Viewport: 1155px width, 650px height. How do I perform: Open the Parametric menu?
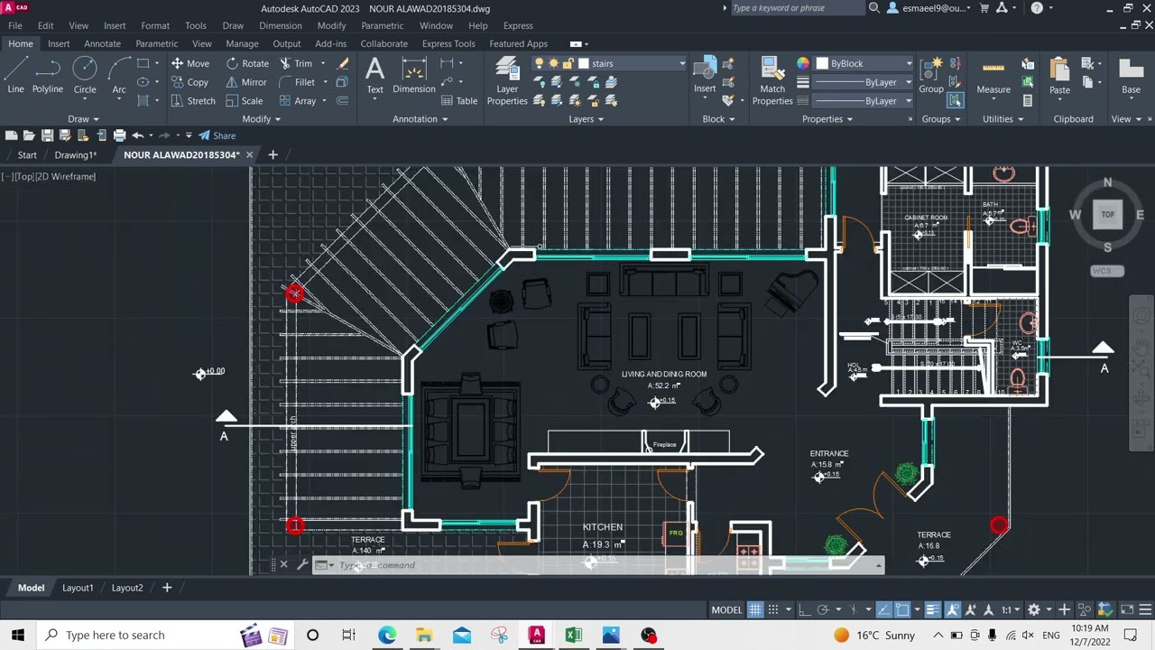point(382,25)
